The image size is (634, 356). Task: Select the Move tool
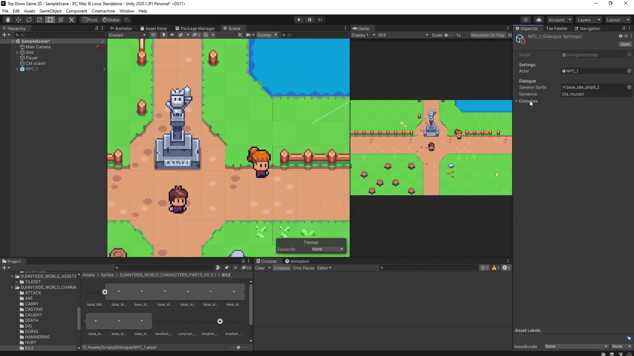pos(18,20)
